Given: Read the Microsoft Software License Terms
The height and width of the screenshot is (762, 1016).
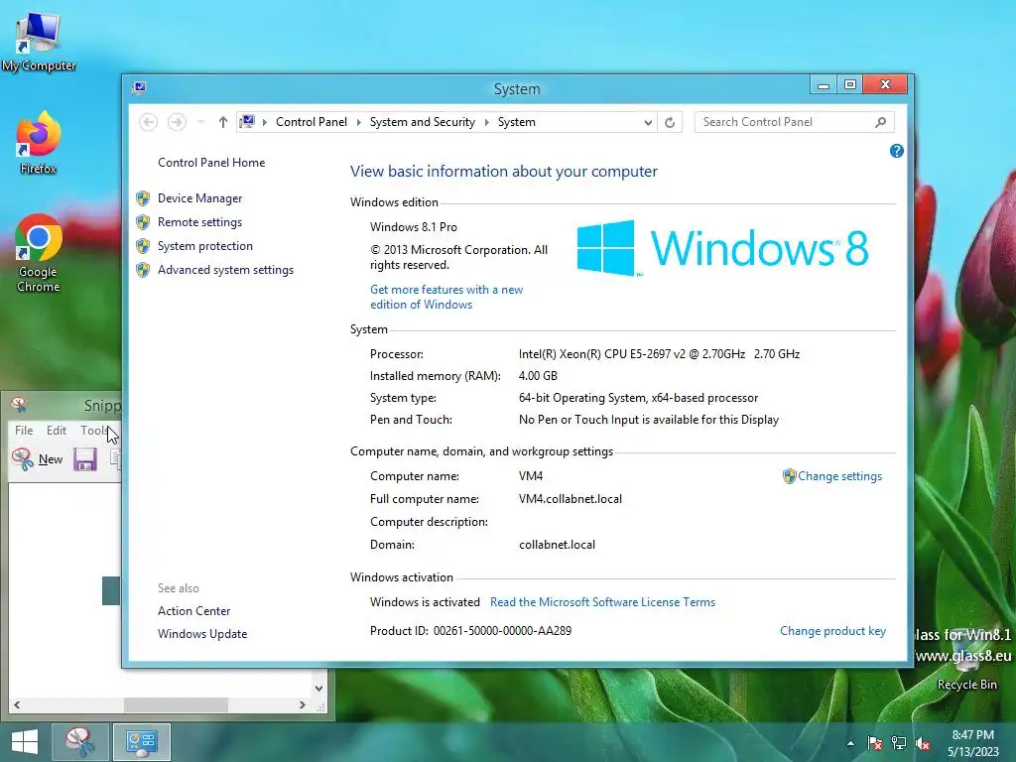Looking at the screenshot, I should point(602,602).
